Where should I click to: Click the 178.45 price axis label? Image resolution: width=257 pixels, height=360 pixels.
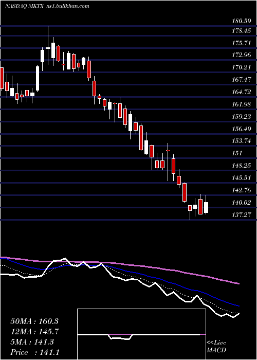[241, 30]
